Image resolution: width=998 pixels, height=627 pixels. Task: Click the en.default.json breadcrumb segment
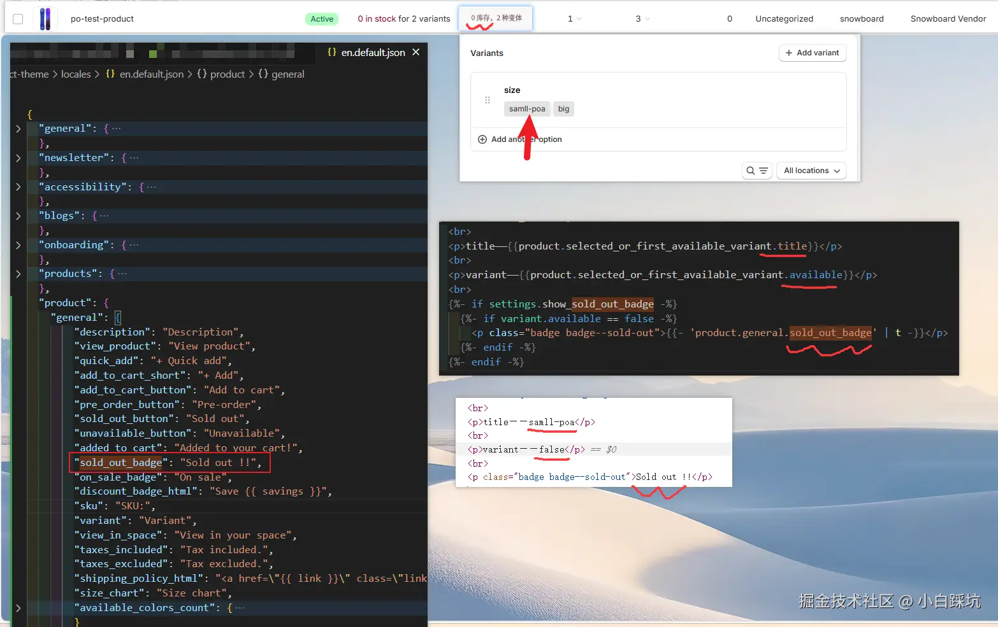(152, 74)
